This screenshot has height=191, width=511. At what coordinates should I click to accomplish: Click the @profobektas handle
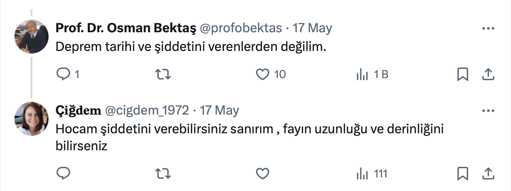coord(241,28)
